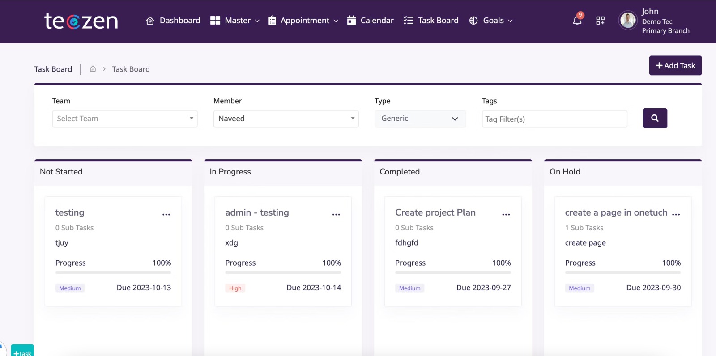Click the search magnifier button
The image size is (716, 356).
[655, 118]
